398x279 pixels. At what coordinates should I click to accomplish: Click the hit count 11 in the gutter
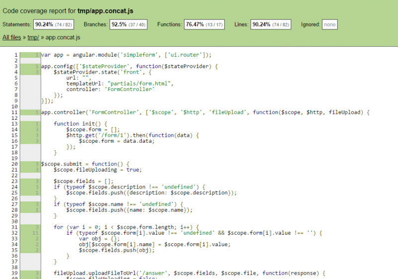(35, 233)
